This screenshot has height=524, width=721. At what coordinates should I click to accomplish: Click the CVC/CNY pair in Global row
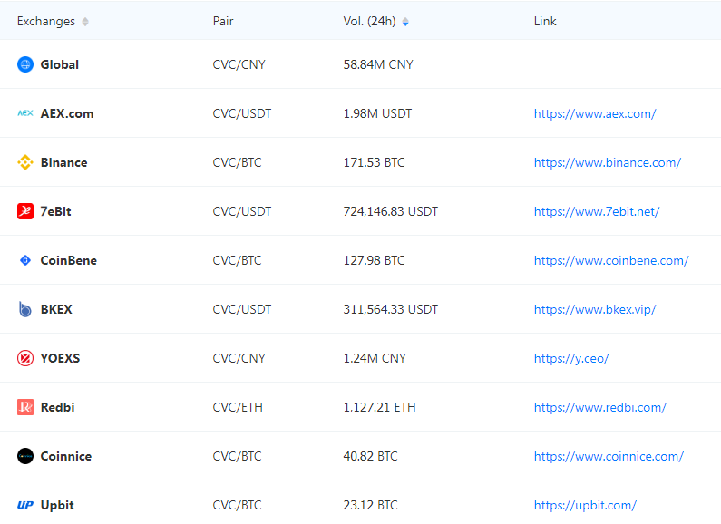[x=239, y=64]
